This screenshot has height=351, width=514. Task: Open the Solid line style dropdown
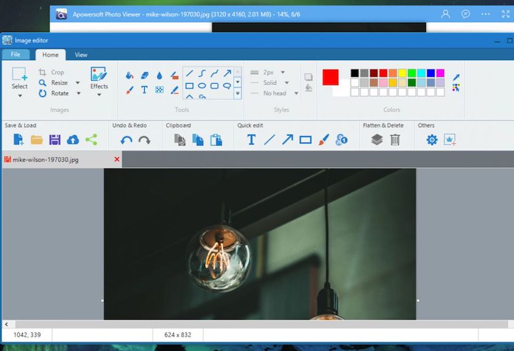point(287,83)
